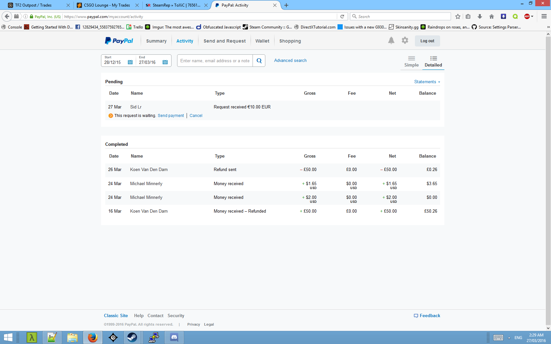
Task: Reload the page with refresh icon
Action: coord(342,16)
